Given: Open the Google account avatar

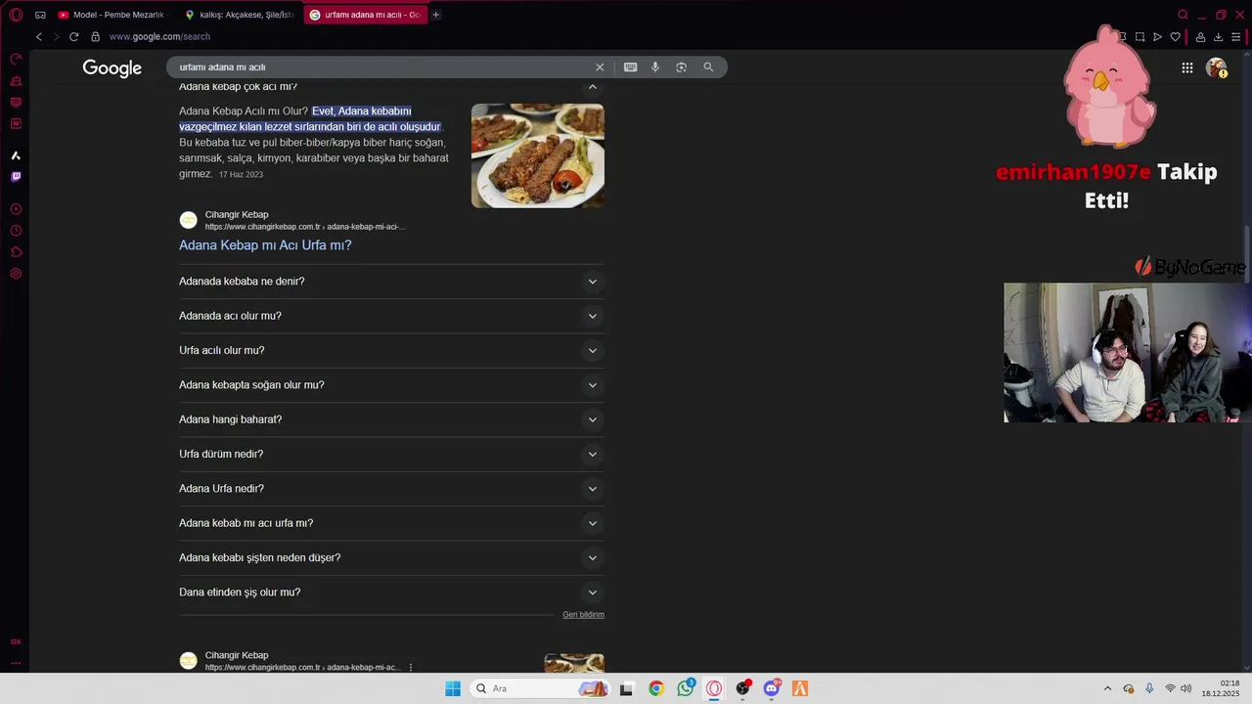Looking at the screenshot, I should [1216, 67].
